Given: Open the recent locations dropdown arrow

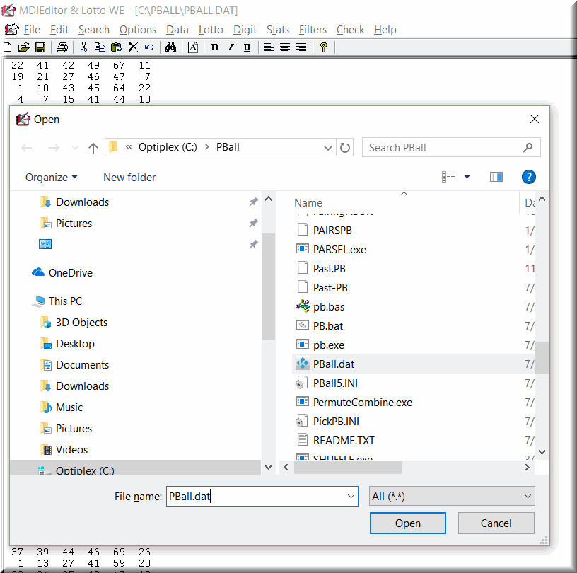Looking at the screenshot, I should tap(75, 148).
